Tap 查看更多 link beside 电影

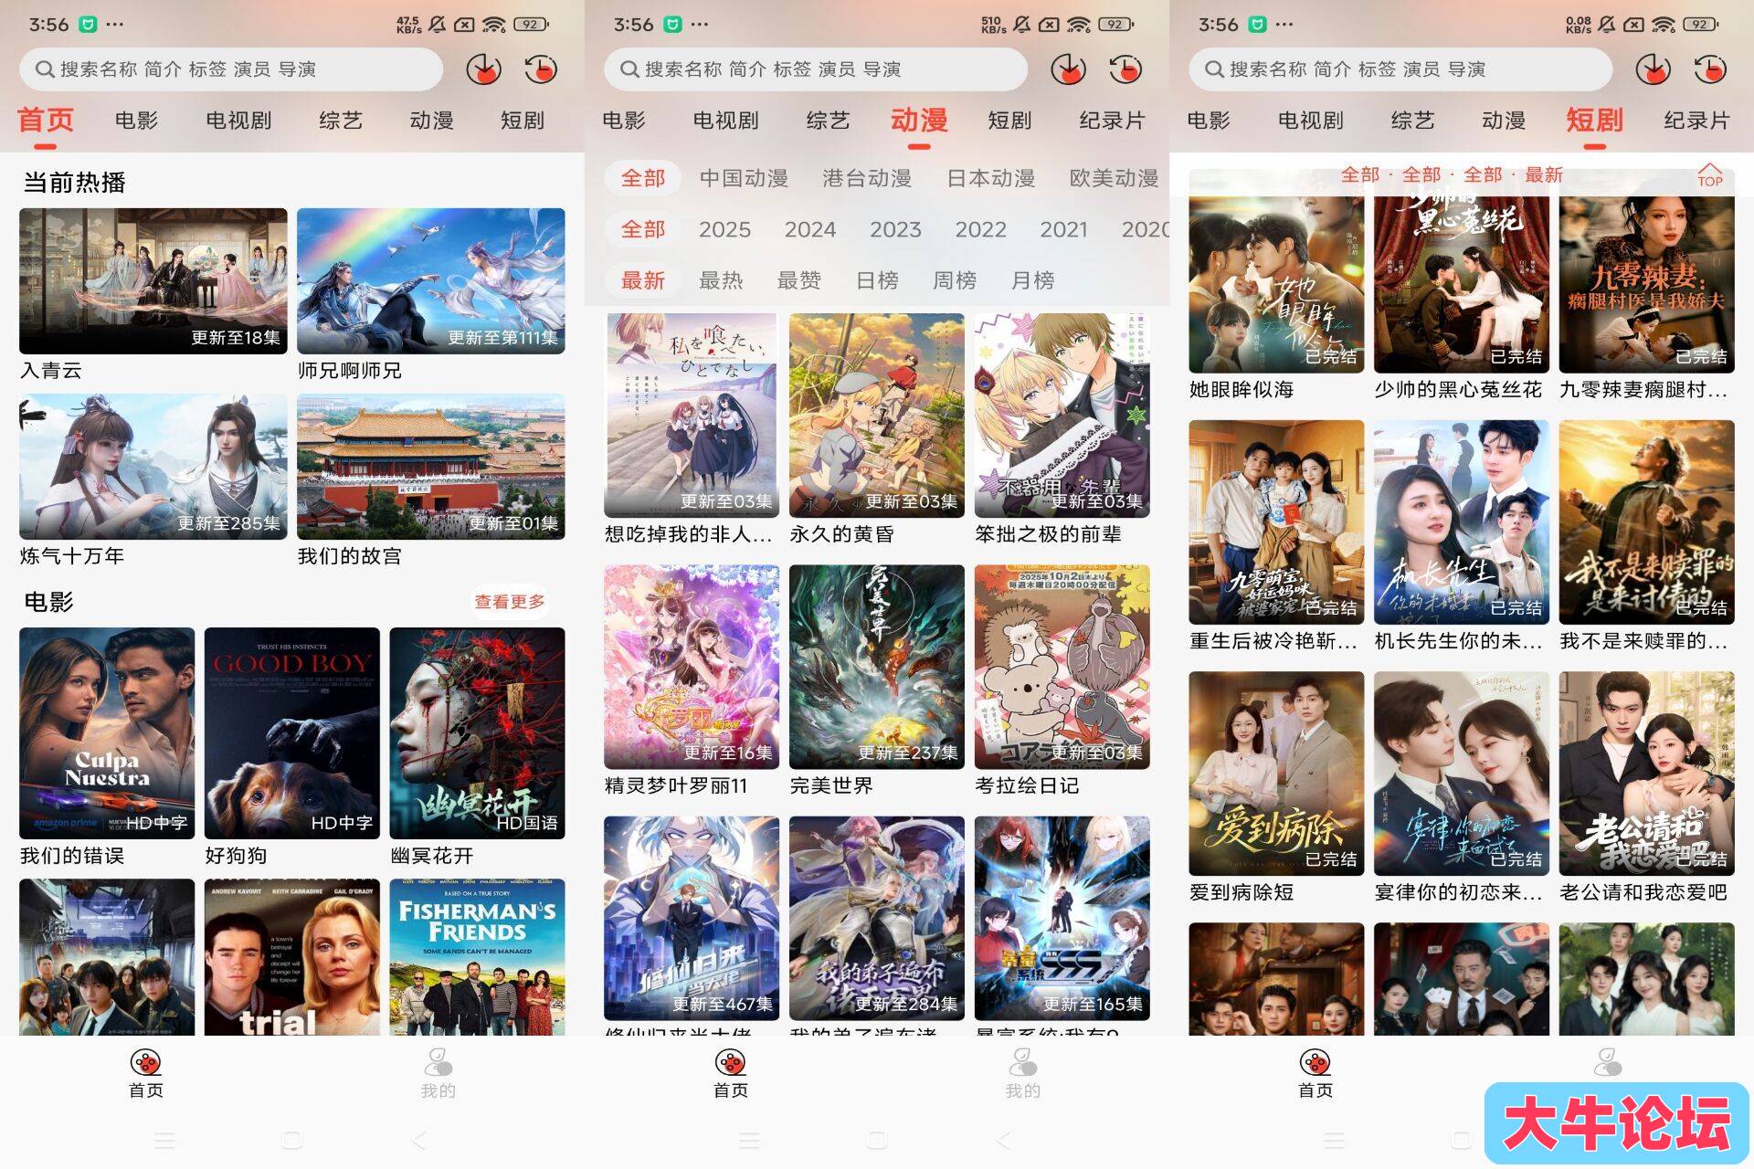(x=510, y=602)
